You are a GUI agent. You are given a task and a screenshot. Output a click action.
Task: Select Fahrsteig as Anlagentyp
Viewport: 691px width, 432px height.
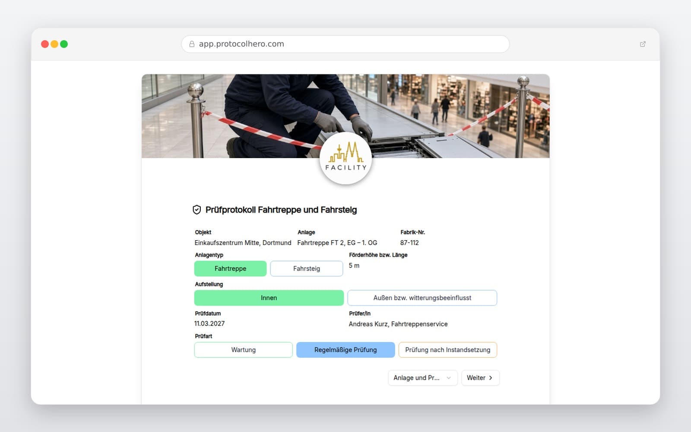pos(307,269)
